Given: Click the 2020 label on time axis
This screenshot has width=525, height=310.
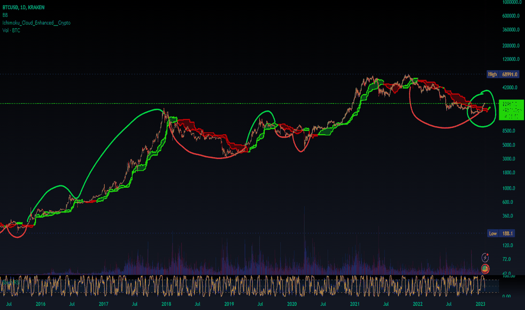Looking at the screenshot, I should coord(292,304).
